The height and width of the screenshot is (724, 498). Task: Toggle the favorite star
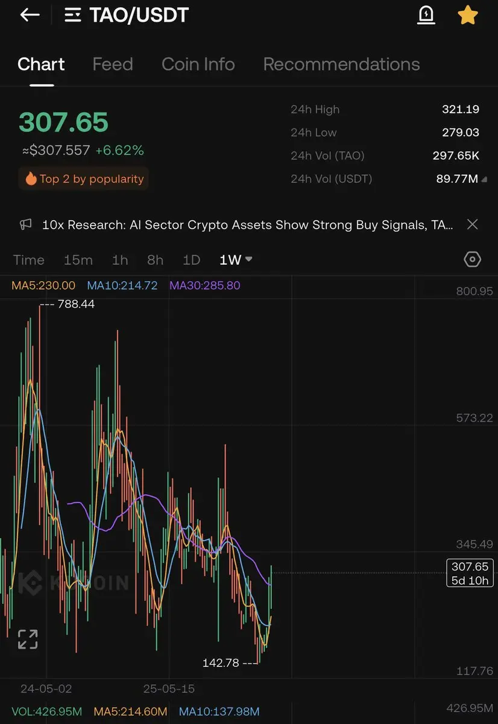coord(468,15)
